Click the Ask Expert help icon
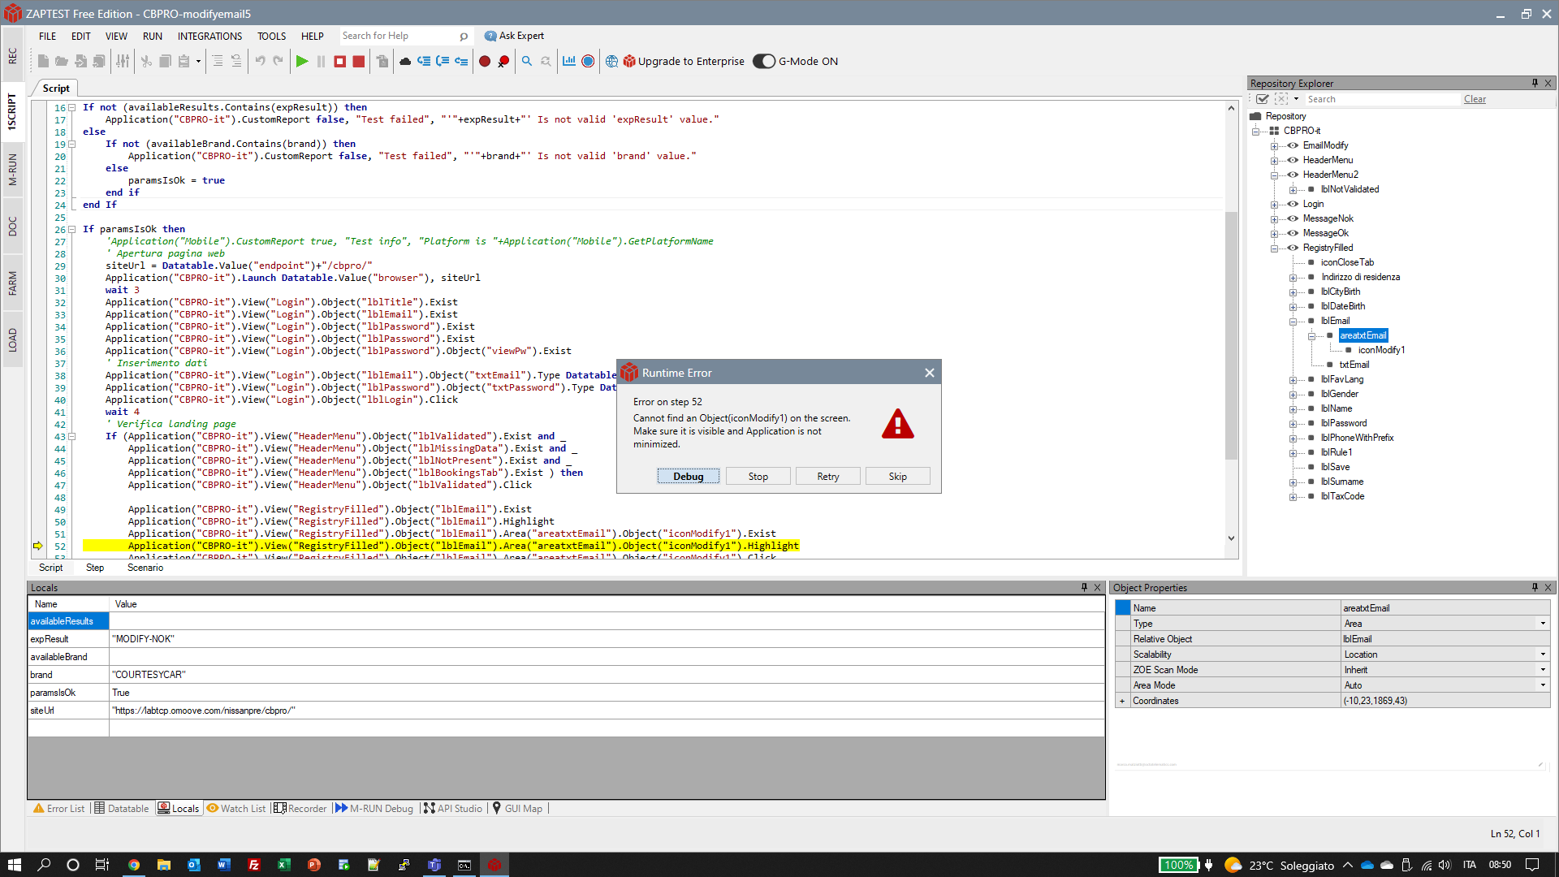 point(490,36)
